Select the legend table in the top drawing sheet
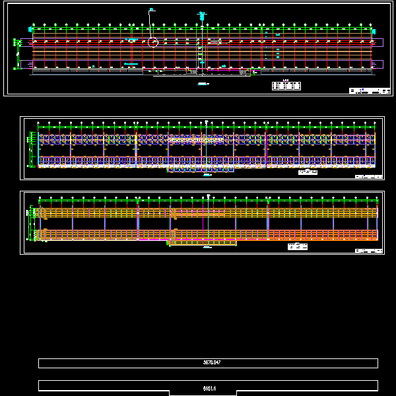Screen dimensions: 396x396 point(286,86)
